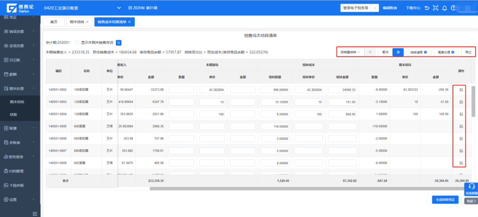
Task: Click the help question mark in header
Action: (453, 8)
